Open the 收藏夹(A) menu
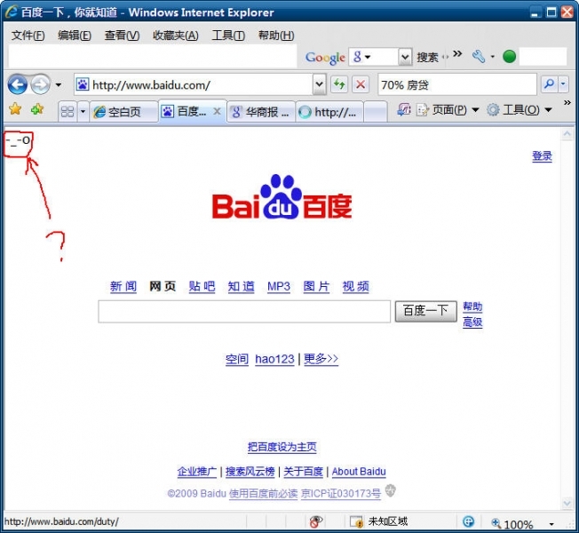Viewport: 579px width, 533px height. (x=176, y=36)
